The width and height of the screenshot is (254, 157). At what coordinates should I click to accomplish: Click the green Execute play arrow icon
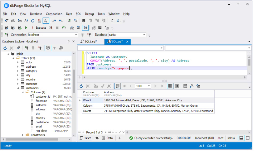click(26, 28)
